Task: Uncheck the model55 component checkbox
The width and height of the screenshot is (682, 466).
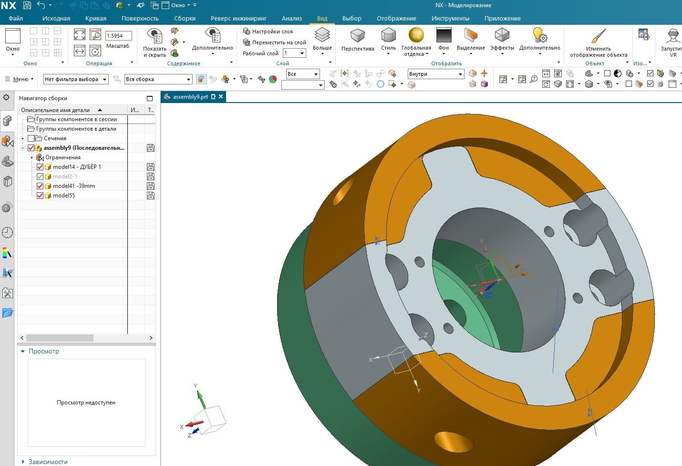Action: tap(40, 196)
